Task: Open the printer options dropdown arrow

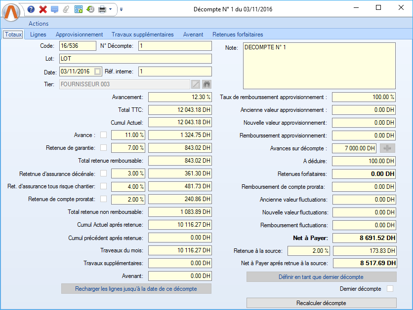Action: 111,9
